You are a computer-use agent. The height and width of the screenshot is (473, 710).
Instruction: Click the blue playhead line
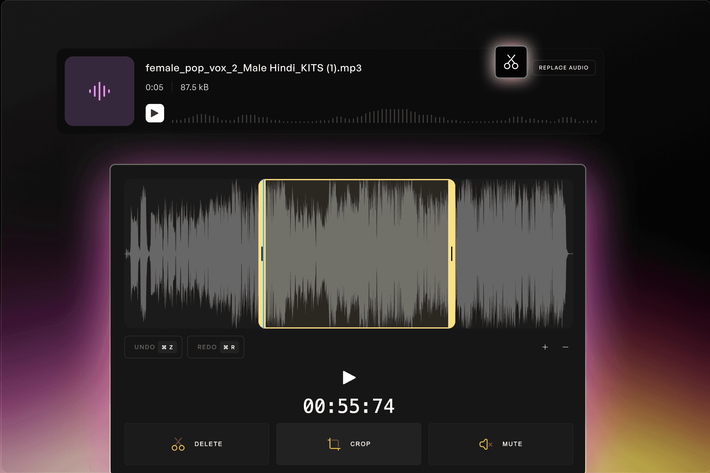(264, 254)
